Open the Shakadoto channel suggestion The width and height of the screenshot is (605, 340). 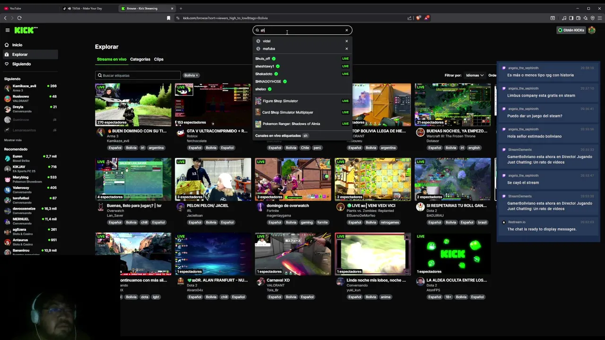[x=302, y=74]
